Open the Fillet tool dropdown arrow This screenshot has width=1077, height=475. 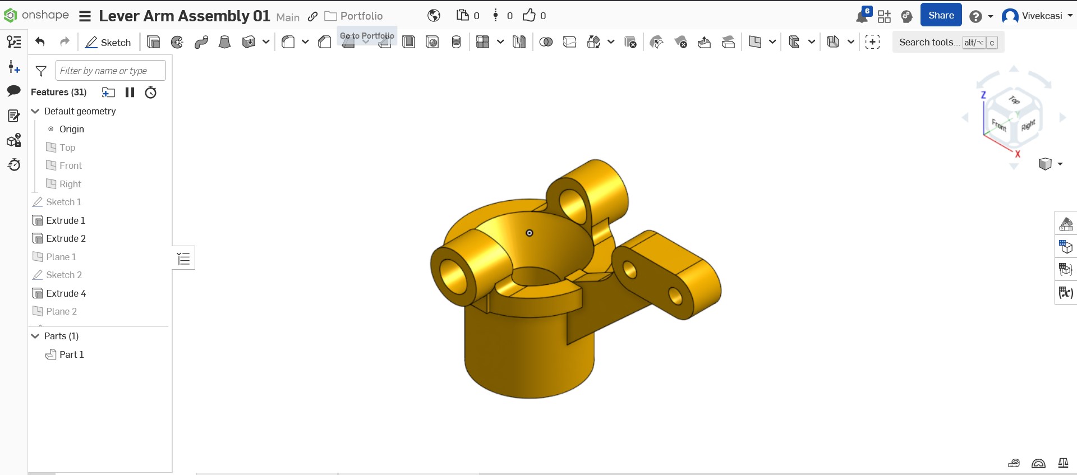click(305, 42)
